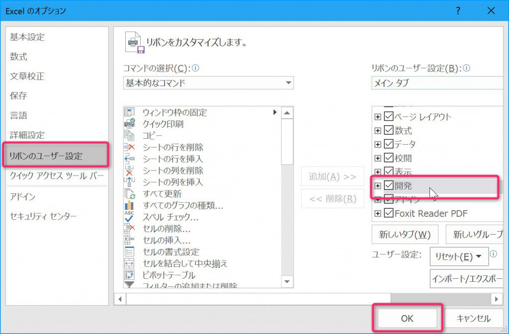
Task: Expand the ページ レイアウト tree node
Action: point(378,117)
